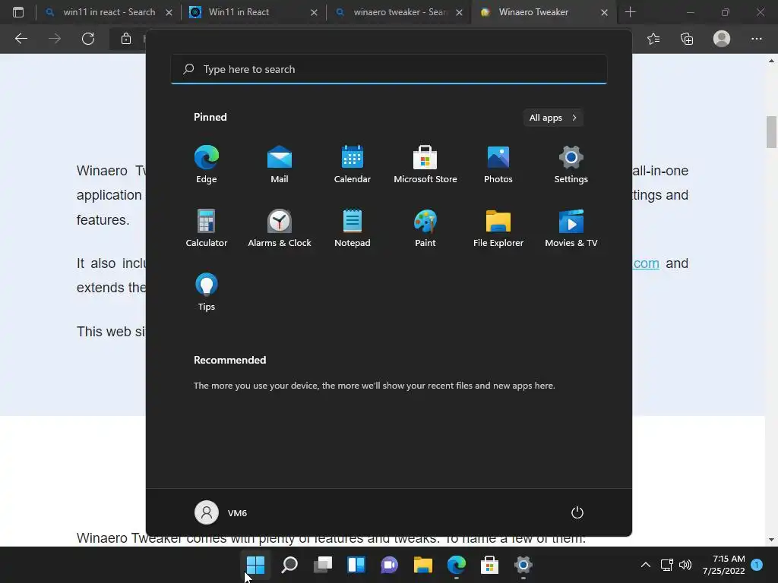Open File Explorer on the taskbar
The height and width of the screenshot is (583, 778).
[x=422, y=565]
